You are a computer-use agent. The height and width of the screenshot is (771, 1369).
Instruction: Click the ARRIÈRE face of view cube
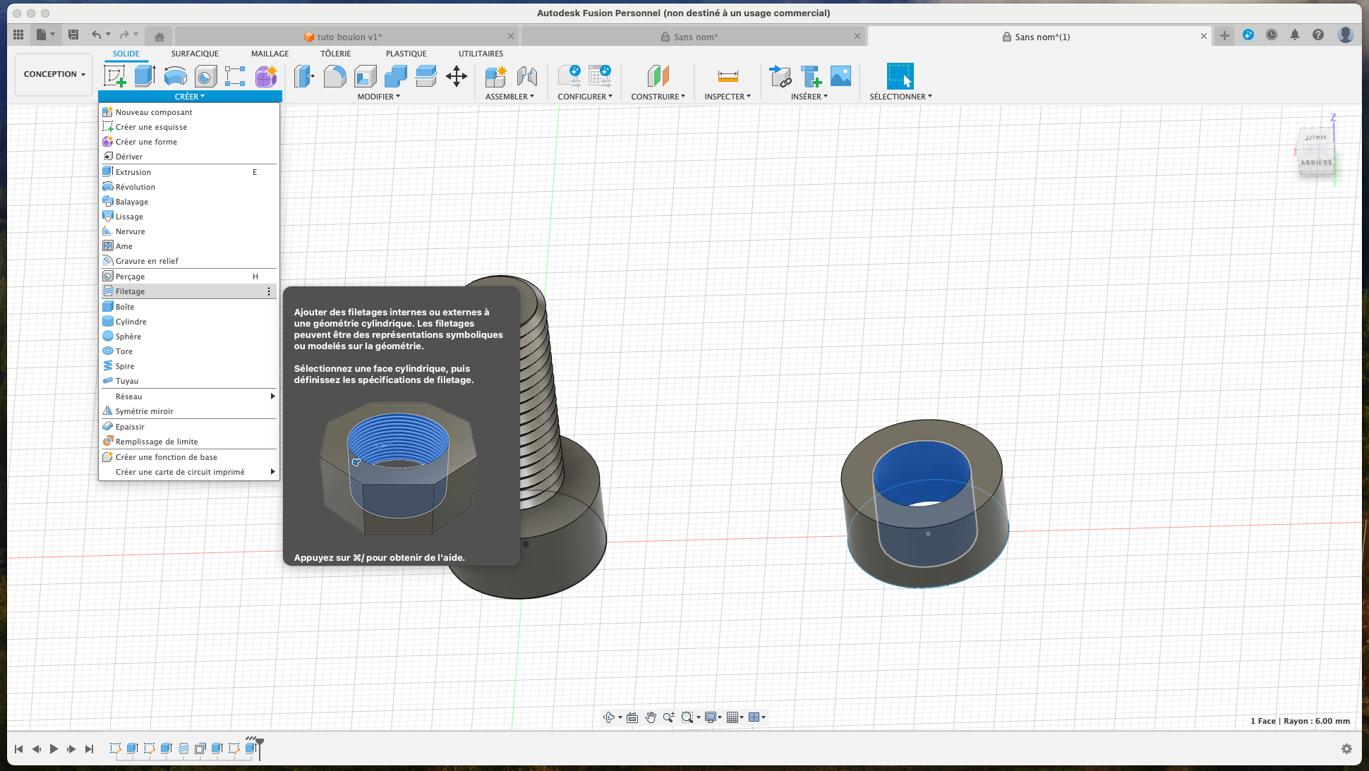(x=1317, y=162)
